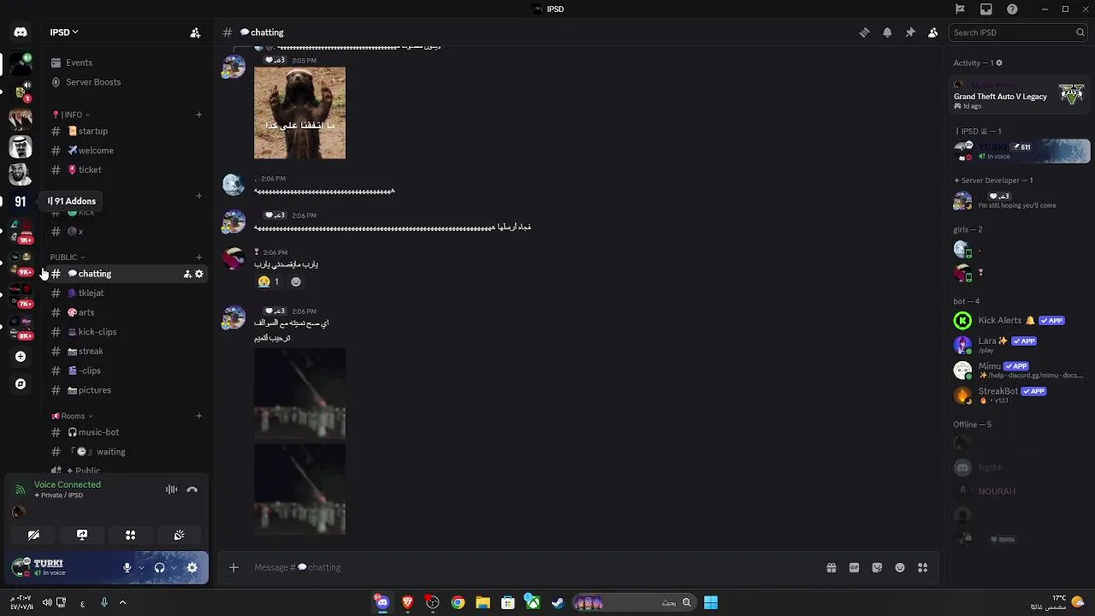This screenshot has height=616, width=1095.
Task: Open the sticker picker
Action: (877, 567)
